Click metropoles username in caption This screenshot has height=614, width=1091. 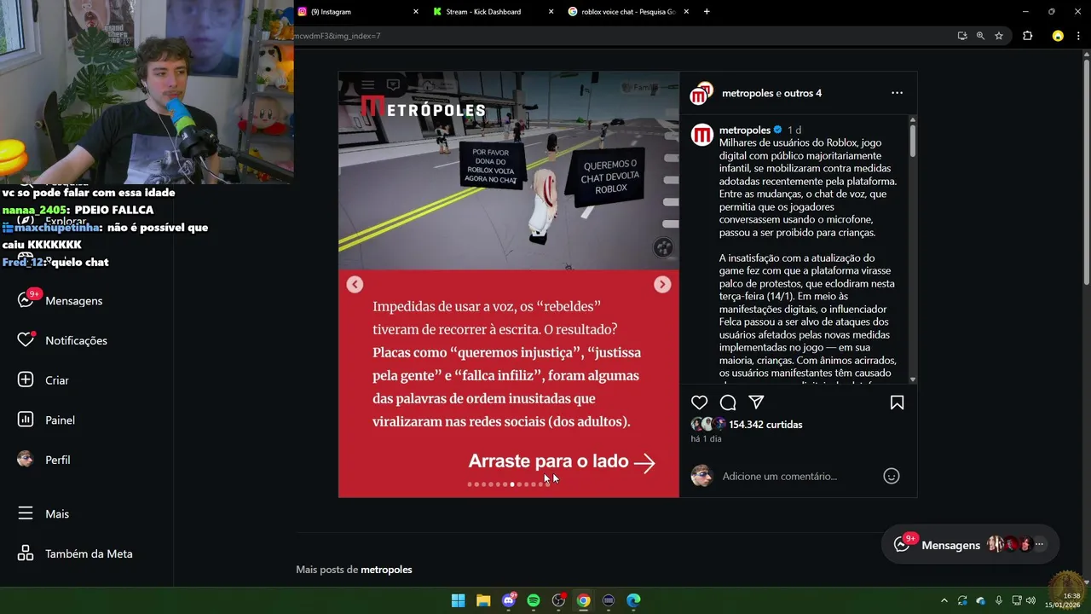coord(745,130)
